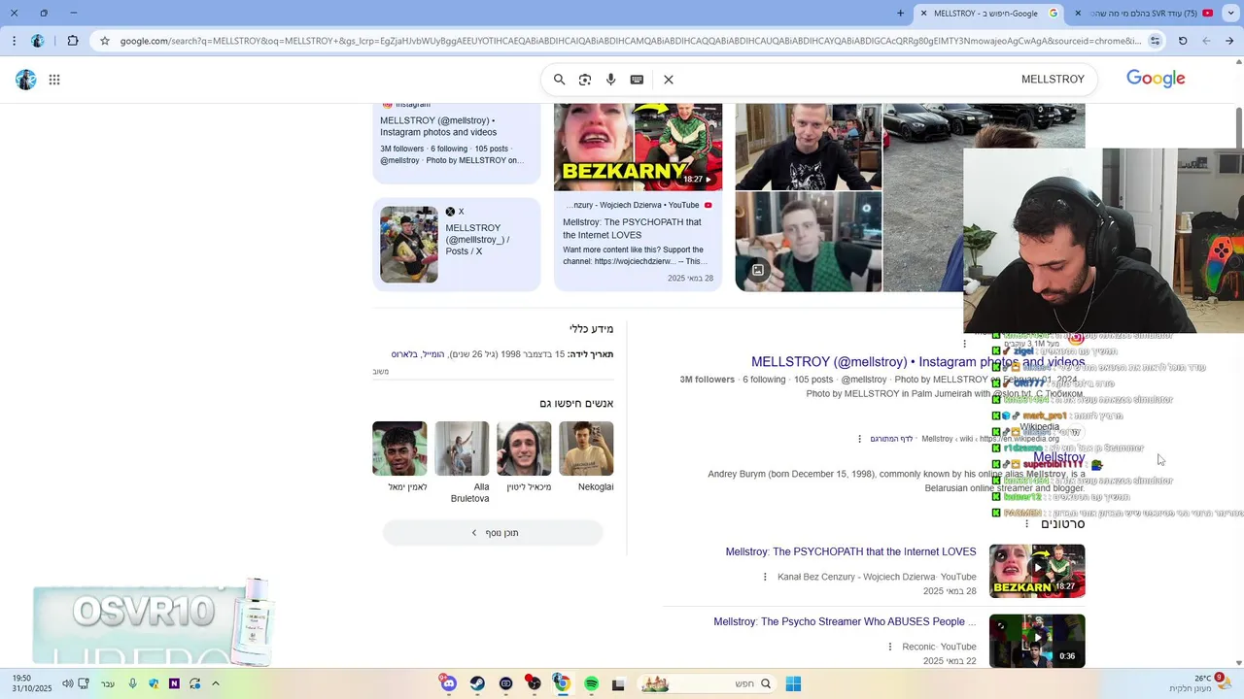Bookmark this page with the star
The width and height of the screenshot is (1244, 699).
click(104, 41)
